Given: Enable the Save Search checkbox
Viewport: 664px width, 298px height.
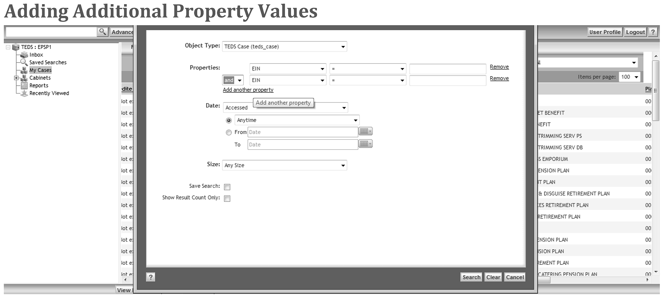Looking at the screenshot, I should point(227,187).
